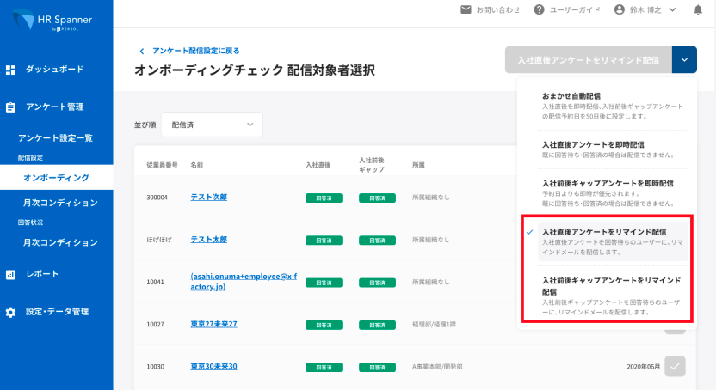This screenshot has height=390, width=716.
Task: Expand the user menu chevron beside 鈴木 博之
Action: (674, 10)
